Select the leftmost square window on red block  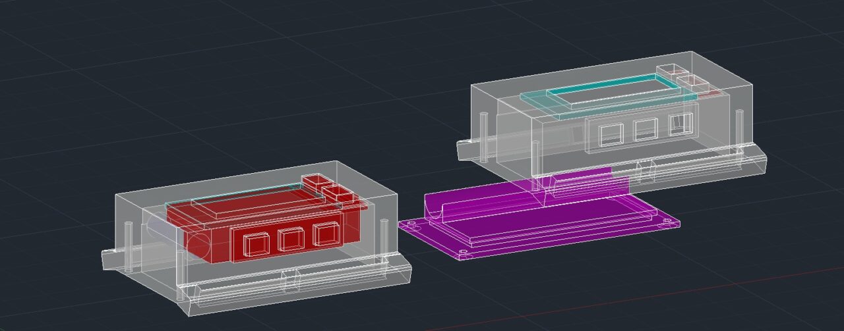pyautogui.click(x=256, y=243)
